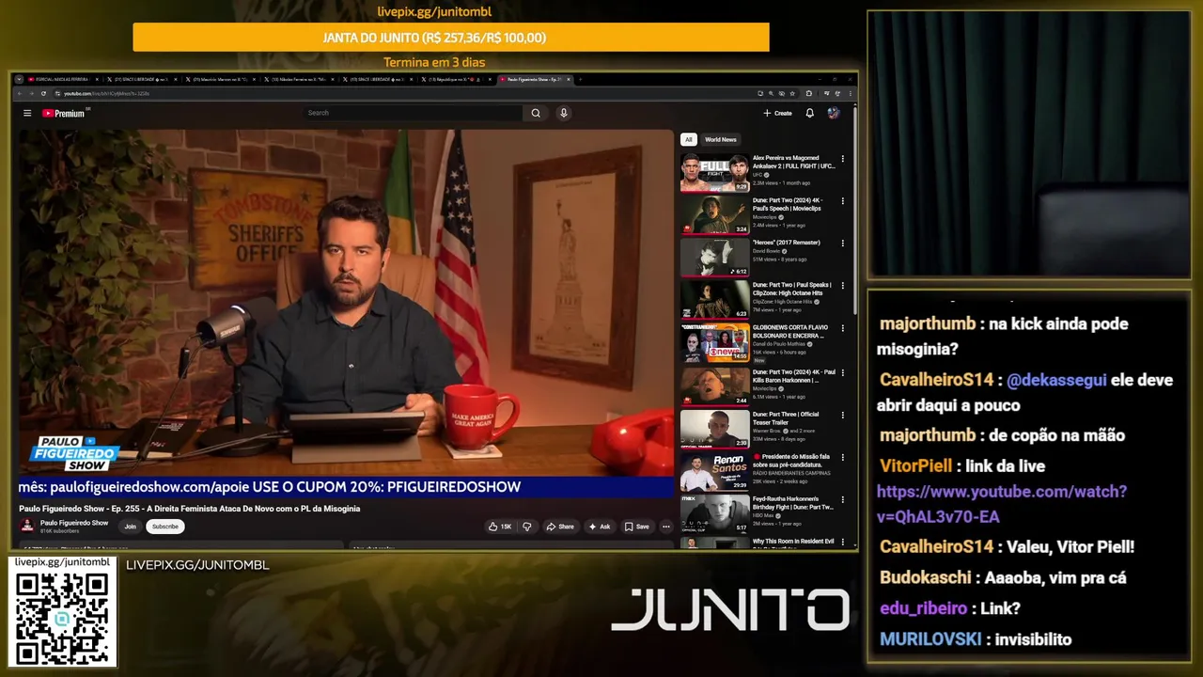The height and width of the screenshot is (677, 1203).
Task: Open Dune Part Two Paul's Speech thumbnail
Action: click(714, 215)
